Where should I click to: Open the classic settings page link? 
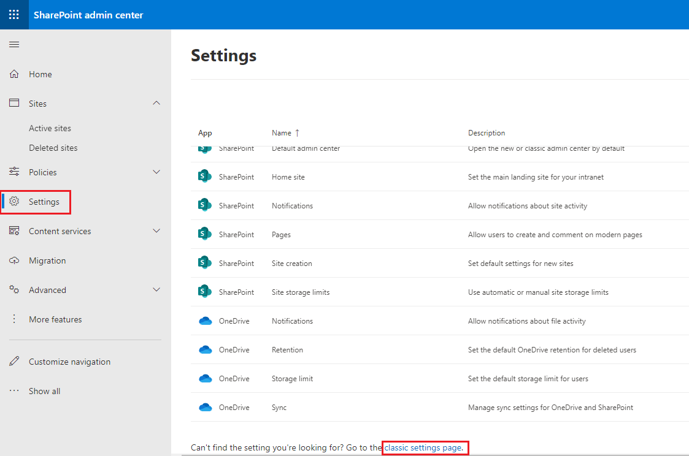[423, 447]
